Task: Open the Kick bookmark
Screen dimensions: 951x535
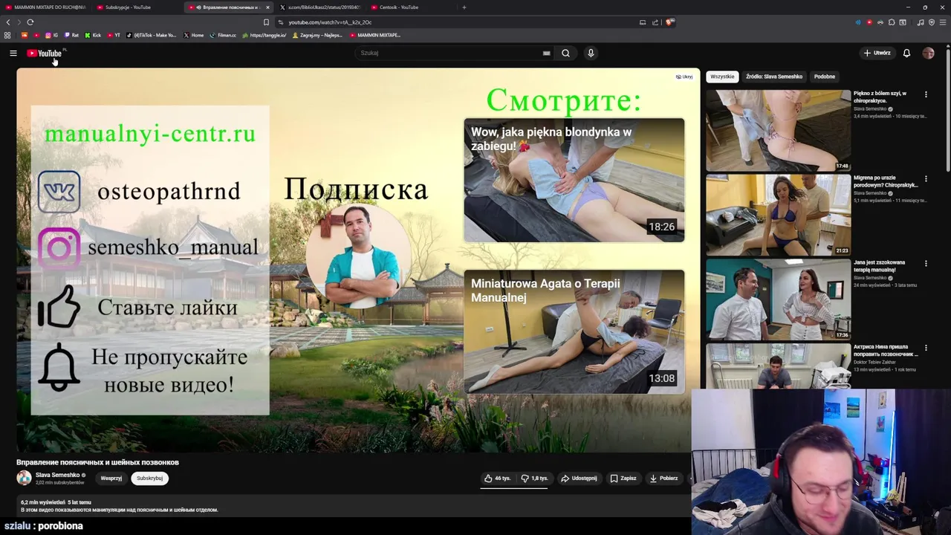Action: pos(93,35)
